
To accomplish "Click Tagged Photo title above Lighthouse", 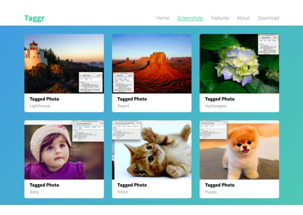I will (44, 99).
